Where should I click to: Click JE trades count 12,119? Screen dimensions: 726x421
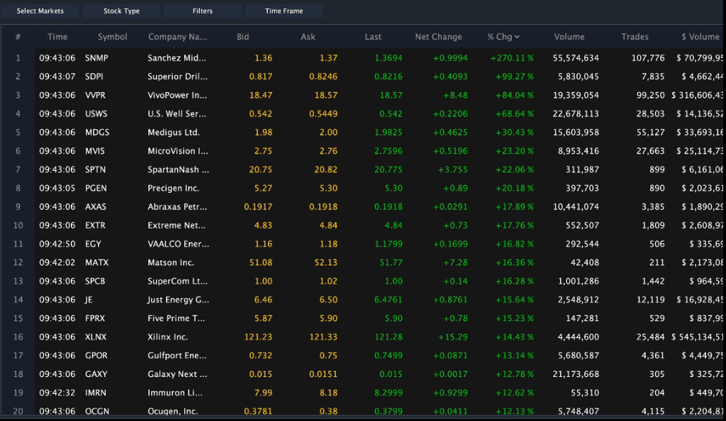click(x=651, y=300)
